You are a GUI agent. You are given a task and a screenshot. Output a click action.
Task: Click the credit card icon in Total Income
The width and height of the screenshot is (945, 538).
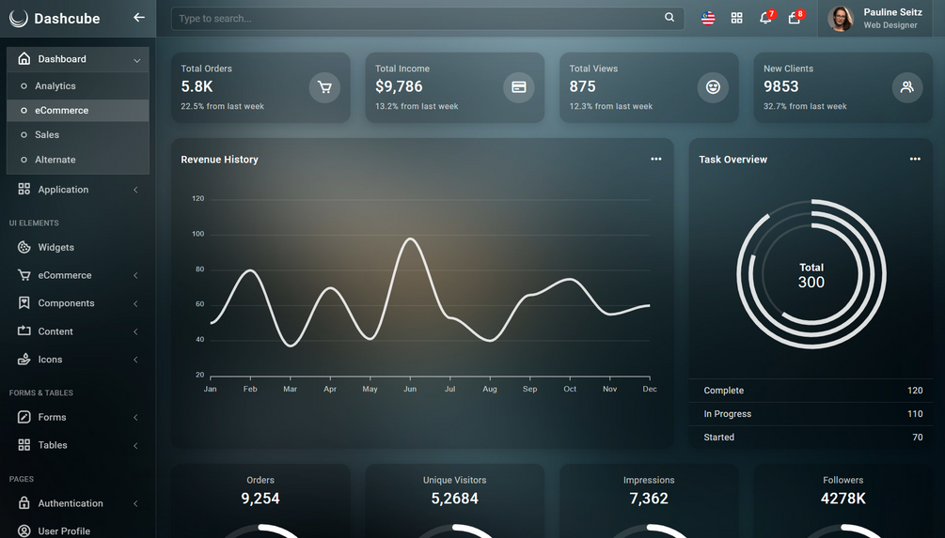[x=519, y=88]
